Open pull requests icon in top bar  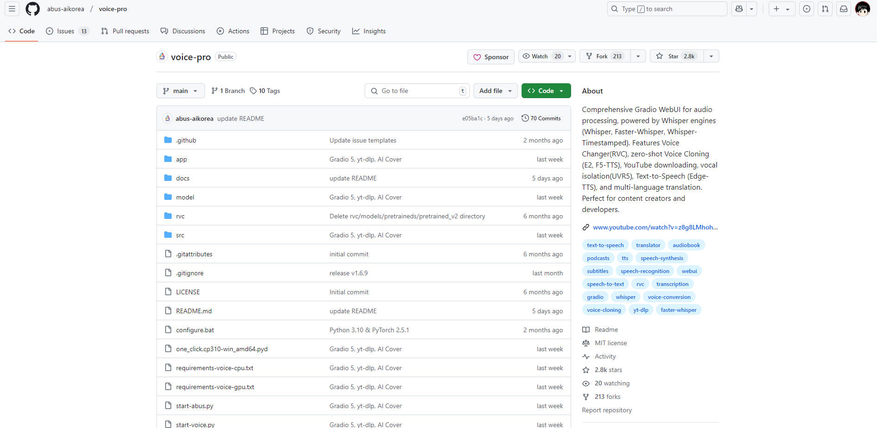click(825, 9)
